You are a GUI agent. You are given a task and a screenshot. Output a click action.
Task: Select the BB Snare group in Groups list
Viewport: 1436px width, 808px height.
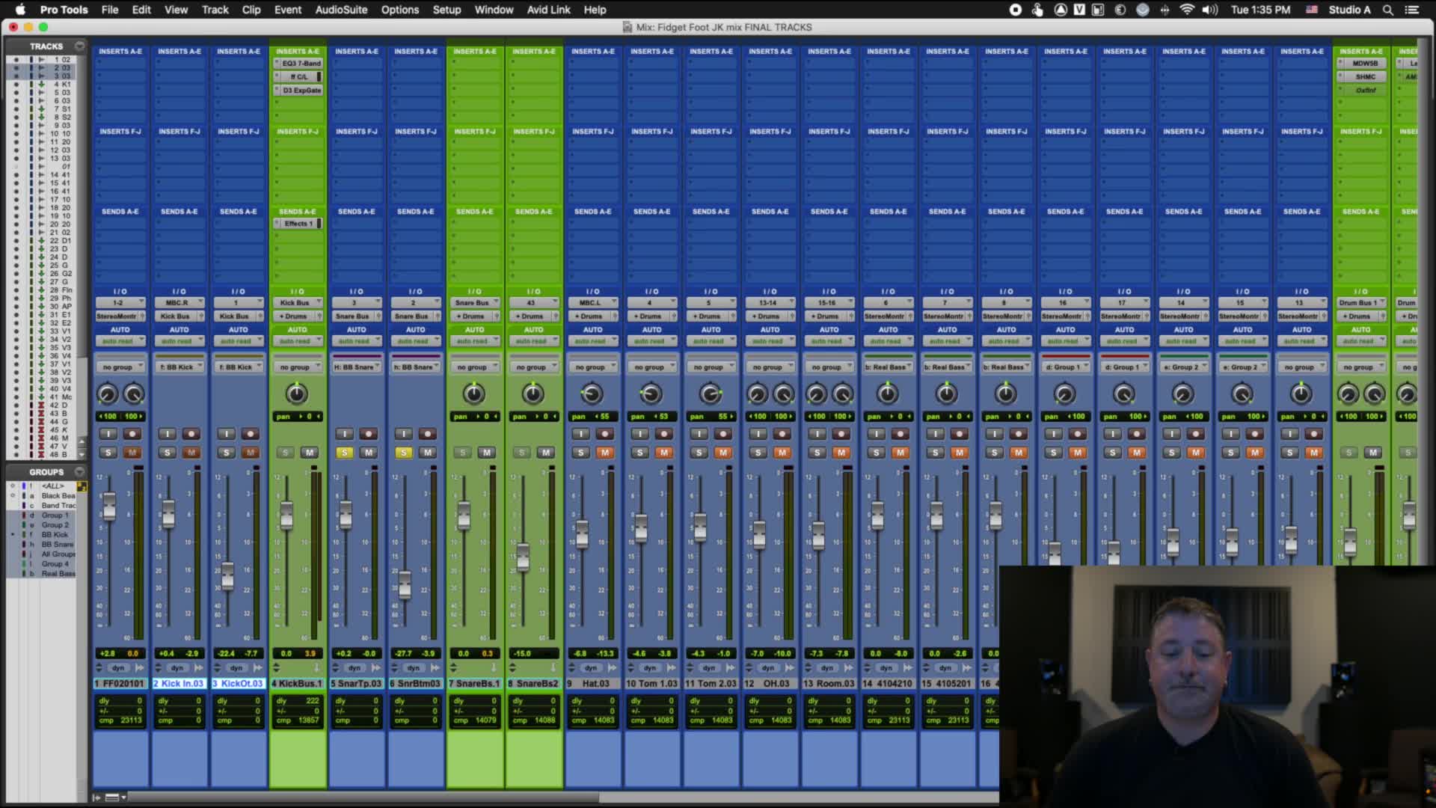coord(57,545)
